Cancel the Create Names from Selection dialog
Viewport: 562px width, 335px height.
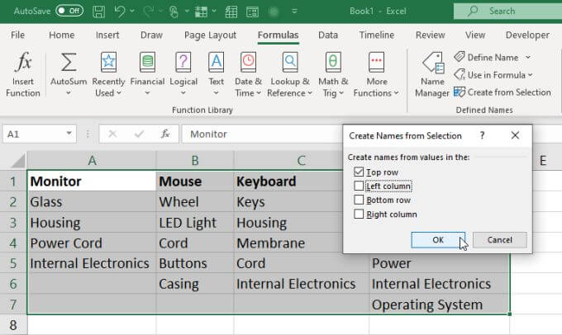click(499, 239)
